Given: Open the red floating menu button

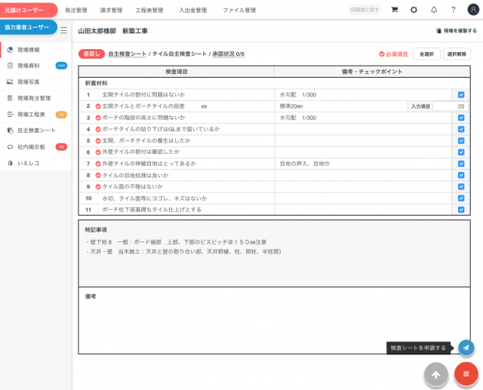Looking at the screenshot, I should tap(466, 374).
